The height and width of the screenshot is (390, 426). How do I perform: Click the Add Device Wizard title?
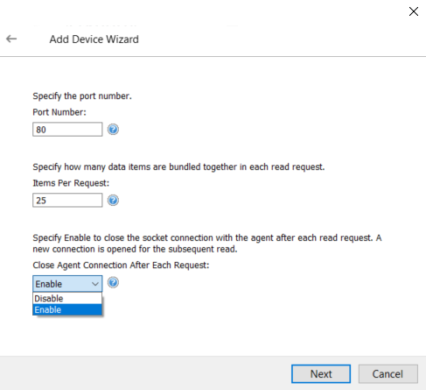(94, 39)
